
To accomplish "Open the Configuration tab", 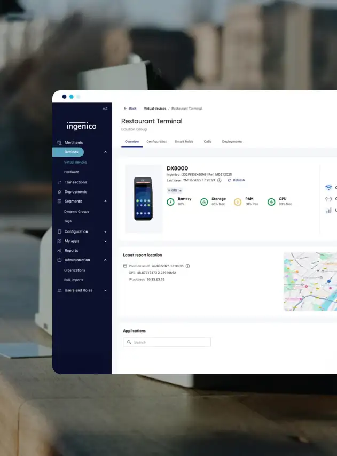I will 157,142.
